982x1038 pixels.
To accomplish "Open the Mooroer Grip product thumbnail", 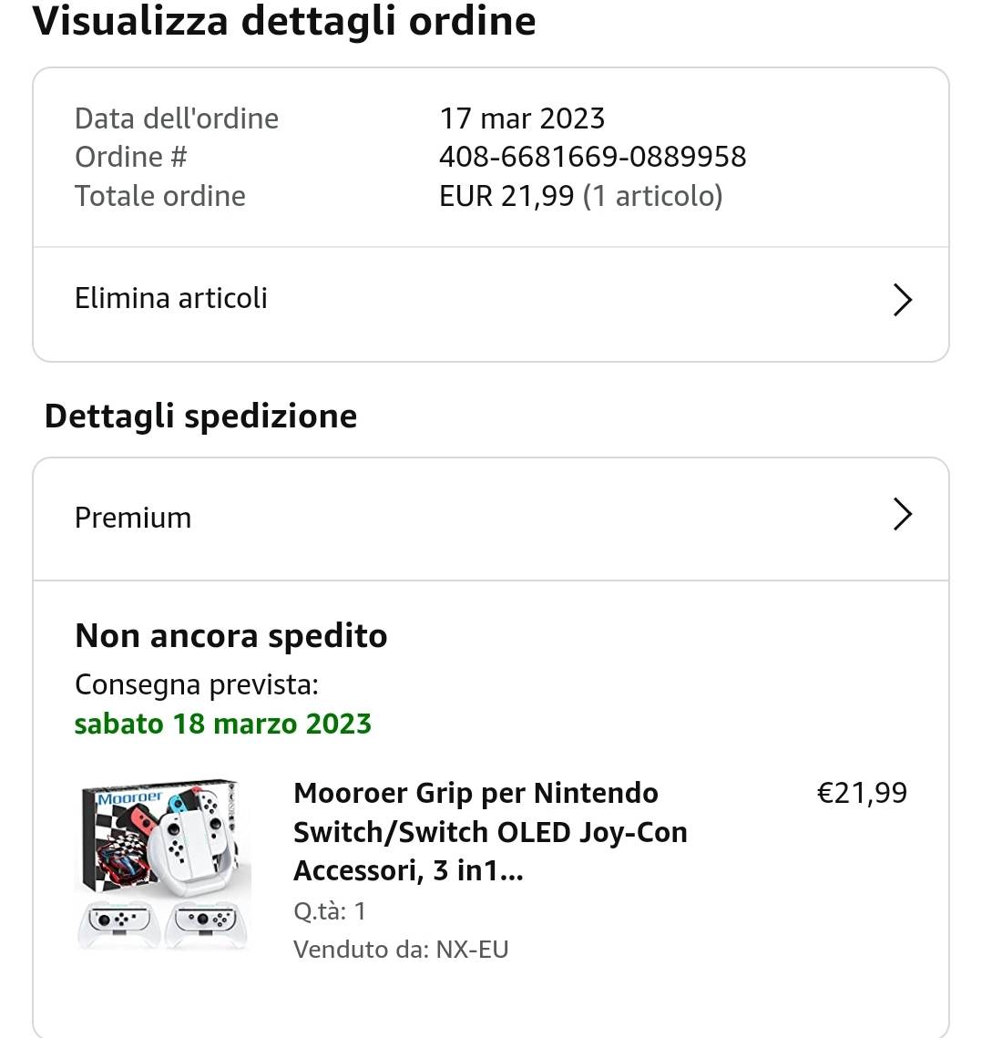I will tap(163, 864).
